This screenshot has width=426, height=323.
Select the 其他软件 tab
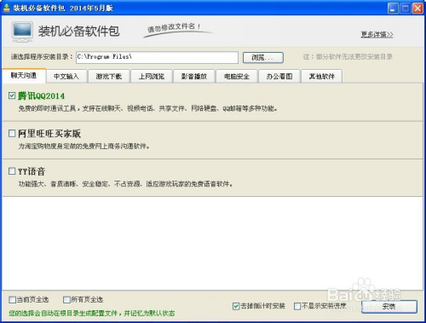(322, 76)
